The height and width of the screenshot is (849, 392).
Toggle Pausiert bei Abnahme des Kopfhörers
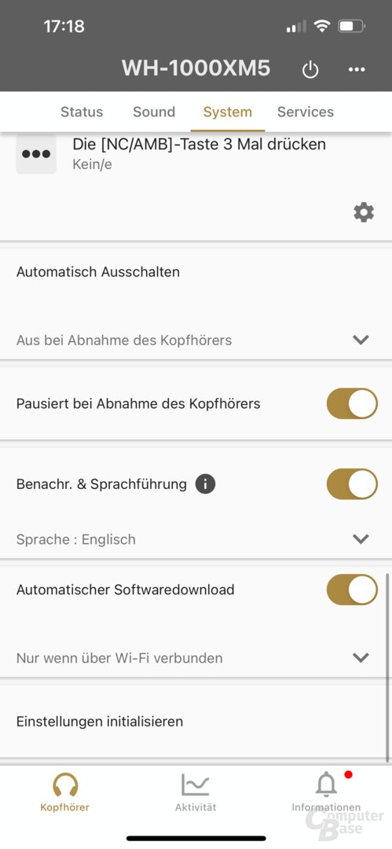352,403
